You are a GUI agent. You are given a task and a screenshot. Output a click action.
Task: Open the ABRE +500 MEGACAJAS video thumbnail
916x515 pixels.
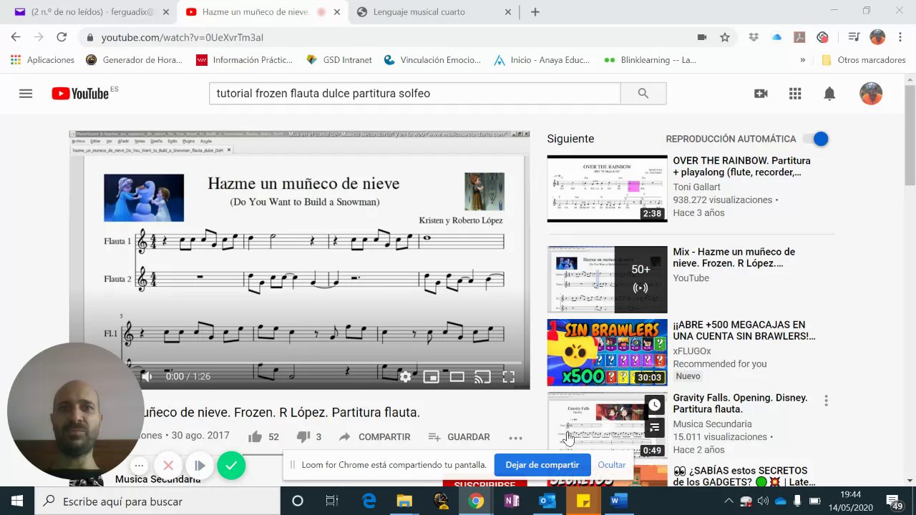(607, 353)
